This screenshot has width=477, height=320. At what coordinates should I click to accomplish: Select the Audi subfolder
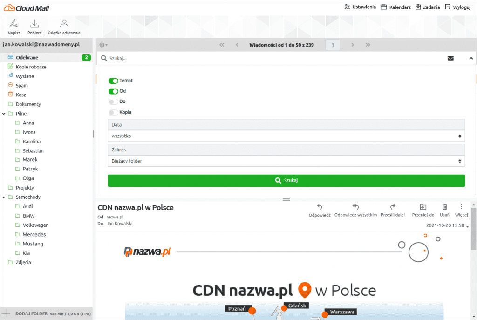(27, 206)
